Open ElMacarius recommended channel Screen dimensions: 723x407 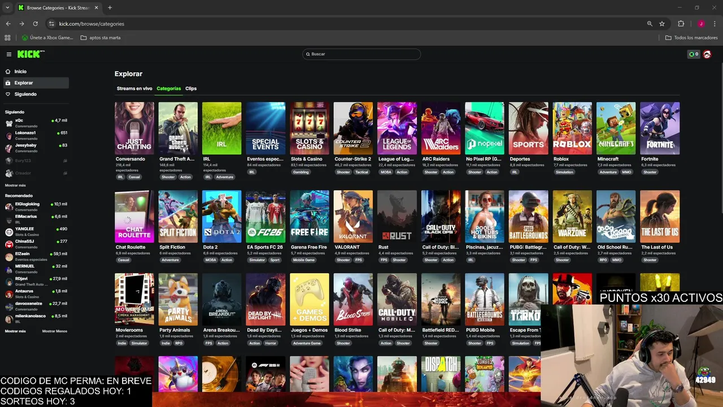(x=35, y=219)
